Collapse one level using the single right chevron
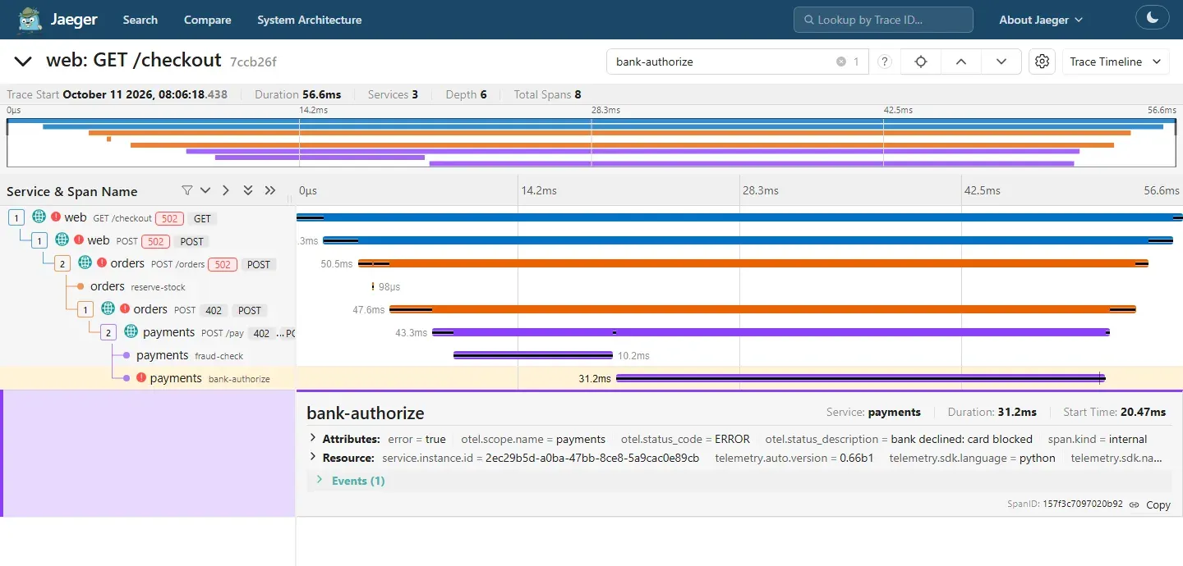Viewport: 1183px width, 566px height. pos(226,190)
